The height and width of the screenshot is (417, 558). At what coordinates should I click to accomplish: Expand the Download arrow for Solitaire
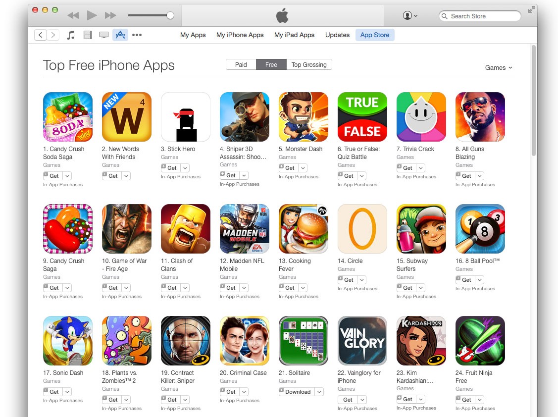pyautogui.click(x=319, y=392)
